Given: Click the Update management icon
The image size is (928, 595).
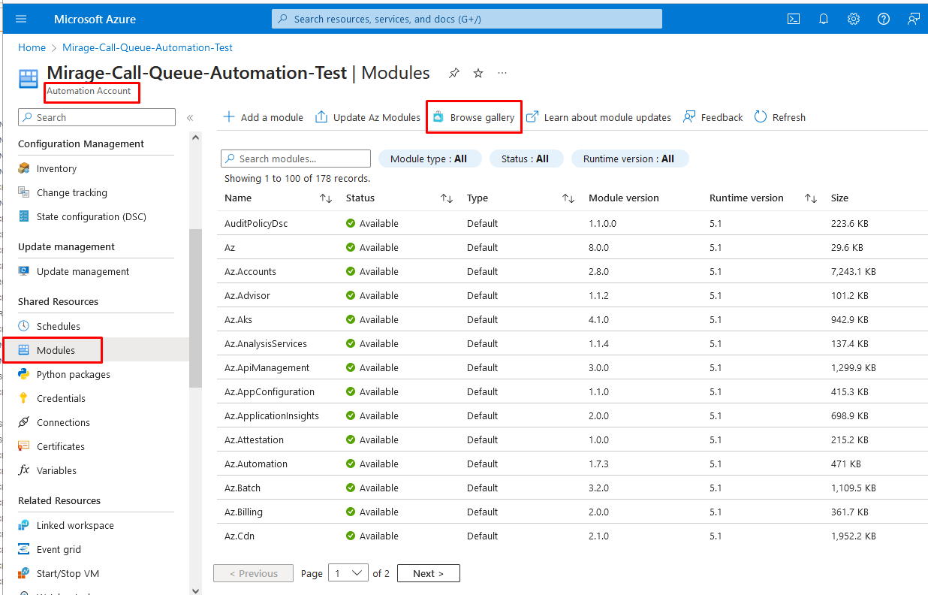Looking at the screenshot, I should pyautogui.click(x=24, y=271).
